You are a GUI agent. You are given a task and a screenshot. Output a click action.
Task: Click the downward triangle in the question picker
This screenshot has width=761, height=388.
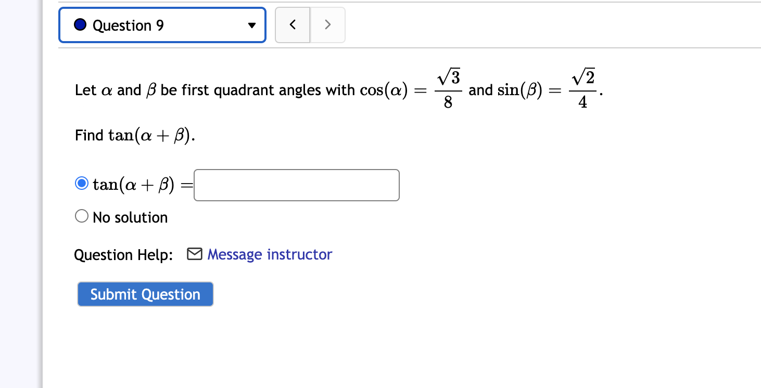(252, 24)
